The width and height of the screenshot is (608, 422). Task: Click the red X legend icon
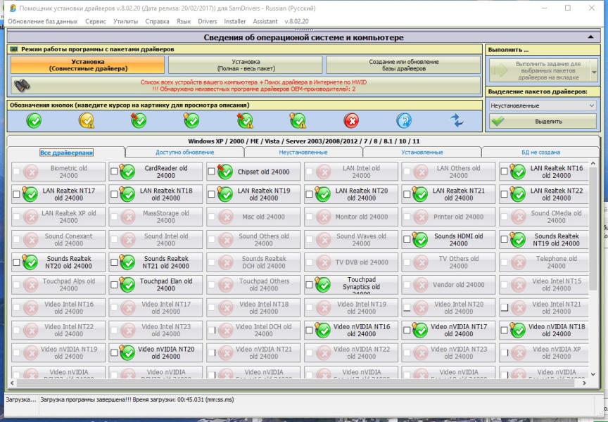coord(351,120)
